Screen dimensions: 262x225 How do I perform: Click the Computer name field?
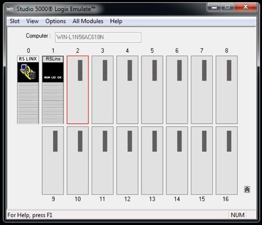(x=98, y=37)
